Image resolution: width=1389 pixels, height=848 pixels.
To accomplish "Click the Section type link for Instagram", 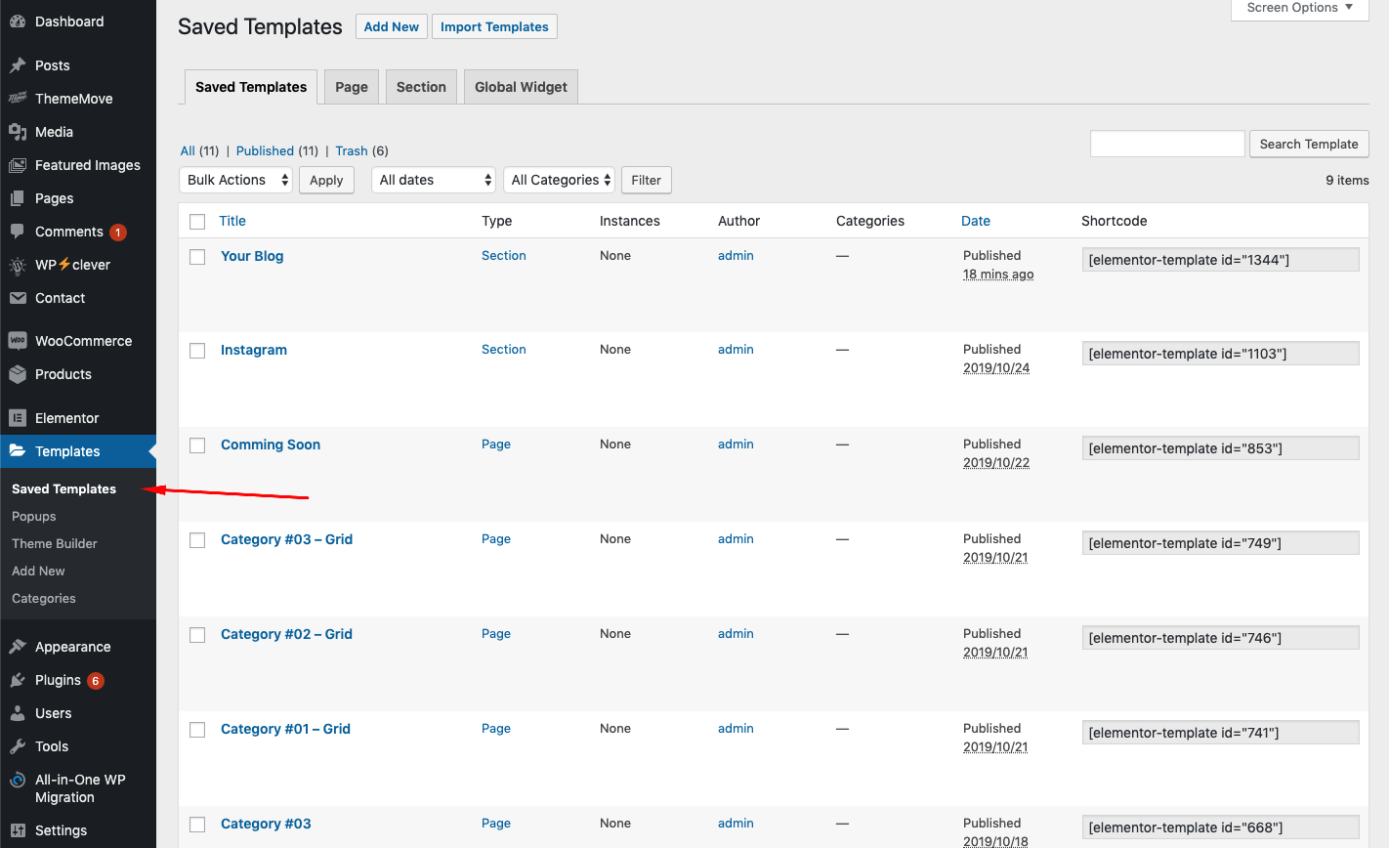I will coord(504,349).
